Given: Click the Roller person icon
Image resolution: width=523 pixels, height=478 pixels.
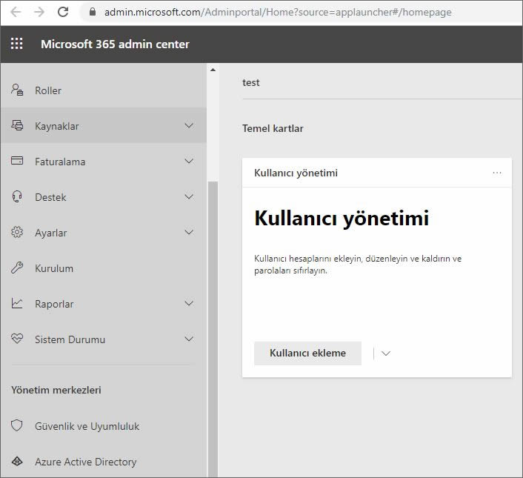Looking at the screenshot, I should pyautogui.click(x=17, y=90).
